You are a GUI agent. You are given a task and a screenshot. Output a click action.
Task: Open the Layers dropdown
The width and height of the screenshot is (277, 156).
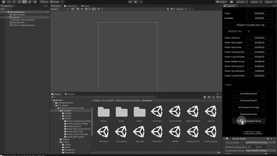coord(256,2)
